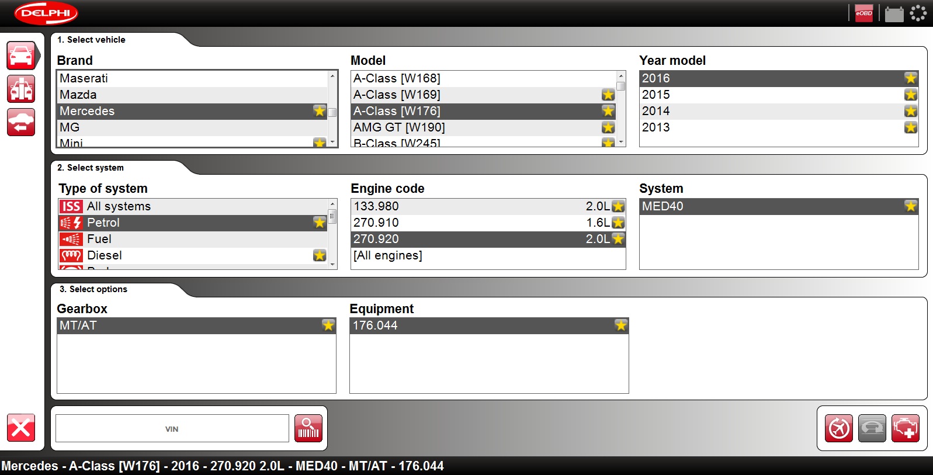The height and width of the screenshot is (475, 933).
Task: Click the eOBD icon in top bar
Action: point(863,13)
